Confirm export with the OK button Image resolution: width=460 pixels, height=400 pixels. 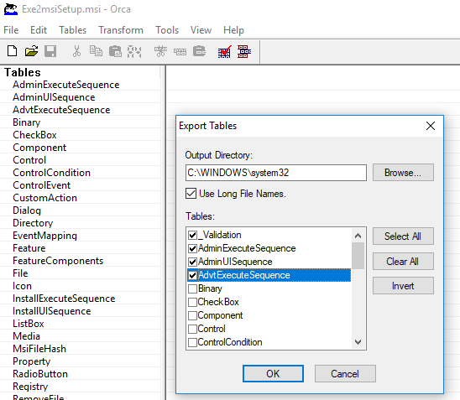(273, 373)
